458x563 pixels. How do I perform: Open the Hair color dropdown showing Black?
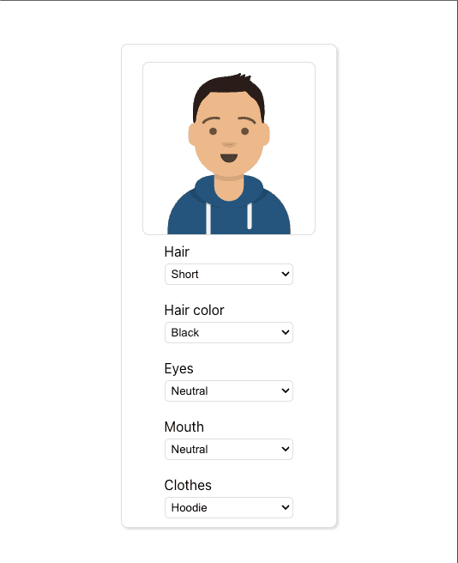click(x=229, y=332)
